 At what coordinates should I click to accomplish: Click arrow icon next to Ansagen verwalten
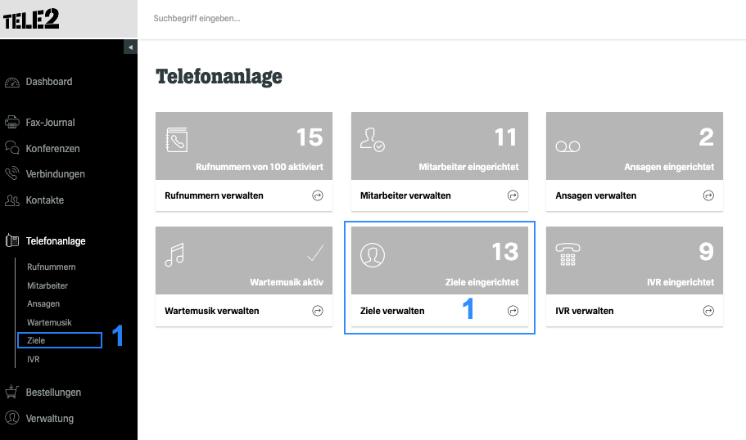[708, 195]
